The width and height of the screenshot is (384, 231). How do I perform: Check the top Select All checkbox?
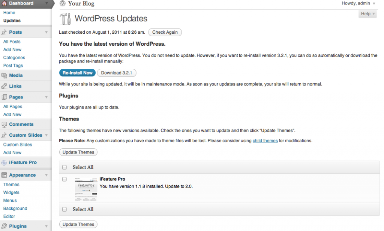click(x=64, y=167)
